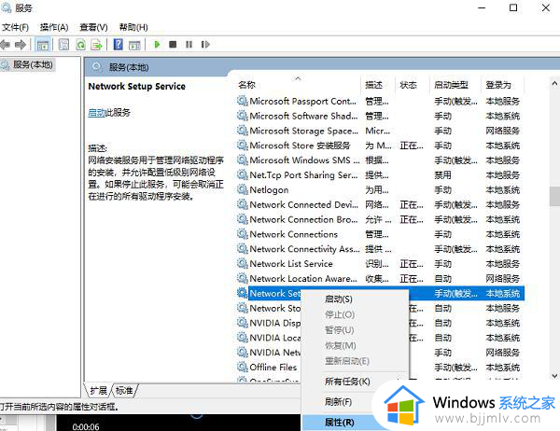Click the show/hide action pane icon

pyautogui.click(x=134, y=45)
